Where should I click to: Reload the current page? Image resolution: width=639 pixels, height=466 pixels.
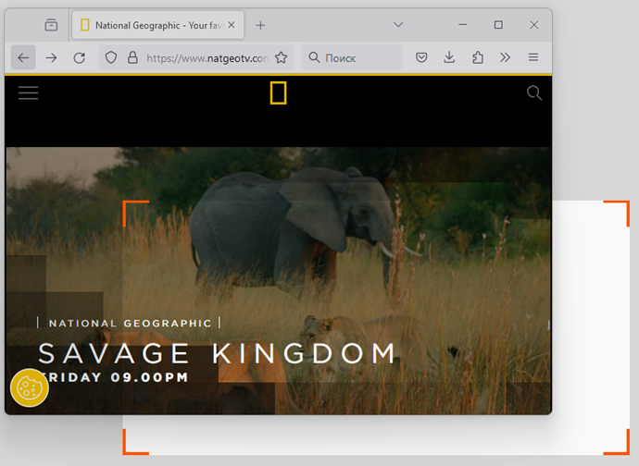(80, 58)
